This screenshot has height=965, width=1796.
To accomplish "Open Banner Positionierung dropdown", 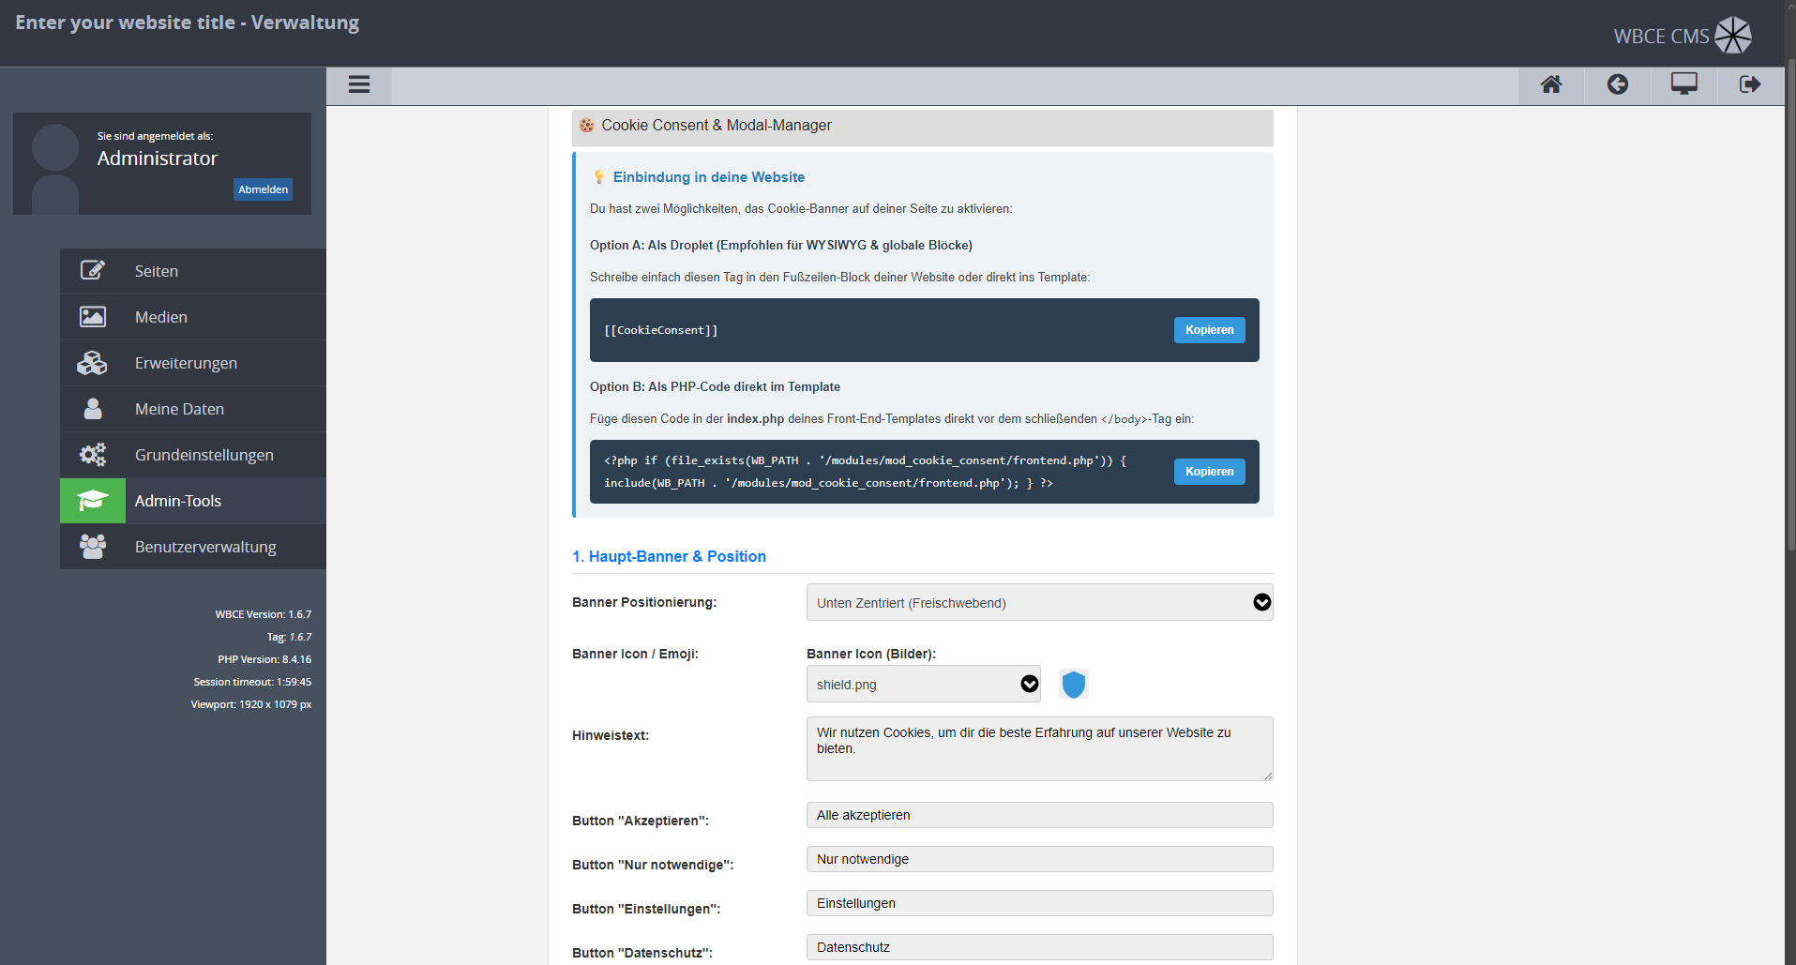I will [x=1039, y=602].
